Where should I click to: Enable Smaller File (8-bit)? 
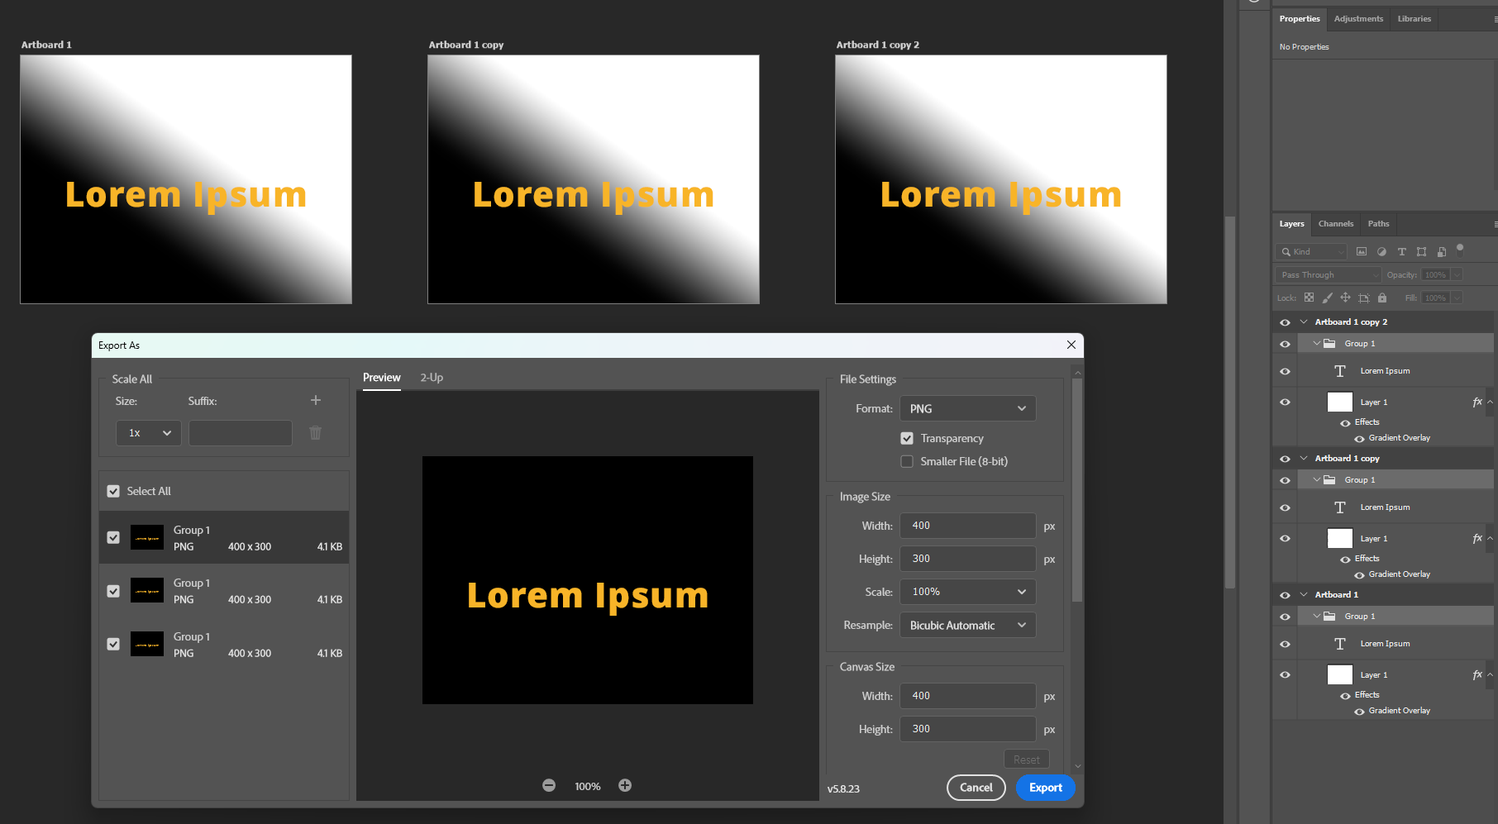coord(907,461)
